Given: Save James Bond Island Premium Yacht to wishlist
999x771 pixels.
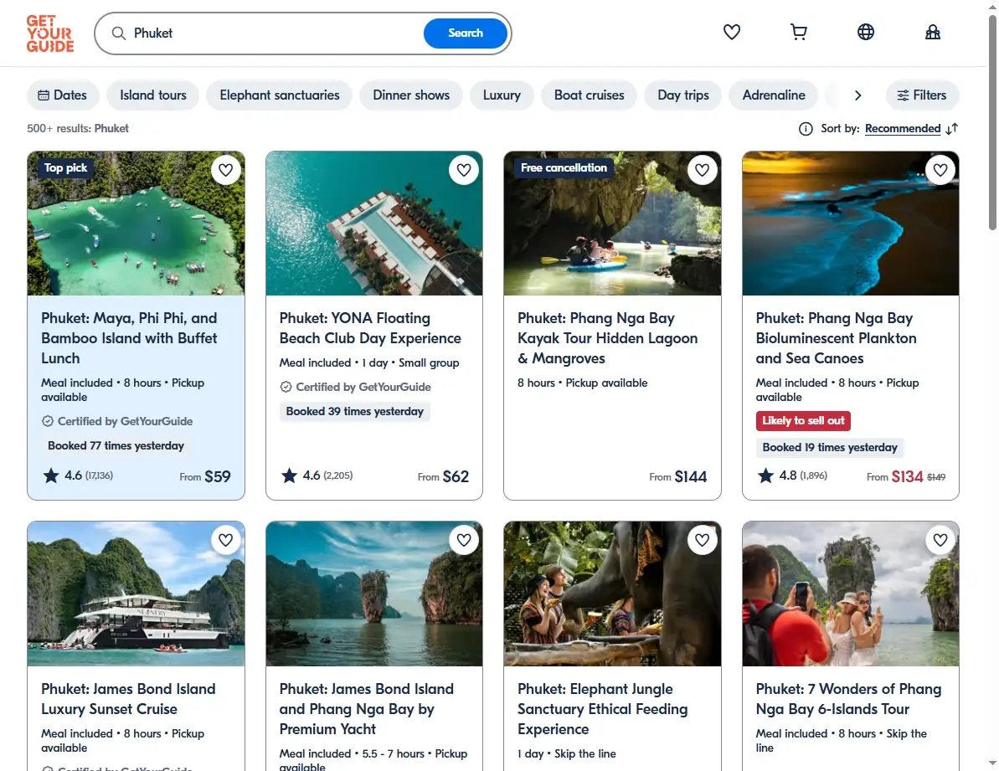Looking at the screenshot, I should pos(464,540).
